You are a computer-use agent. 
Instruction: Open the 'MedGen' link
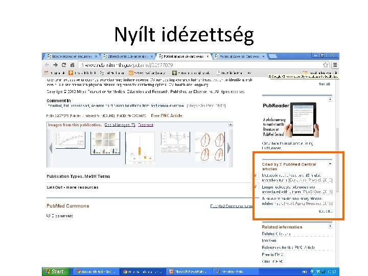coord(269,241)
